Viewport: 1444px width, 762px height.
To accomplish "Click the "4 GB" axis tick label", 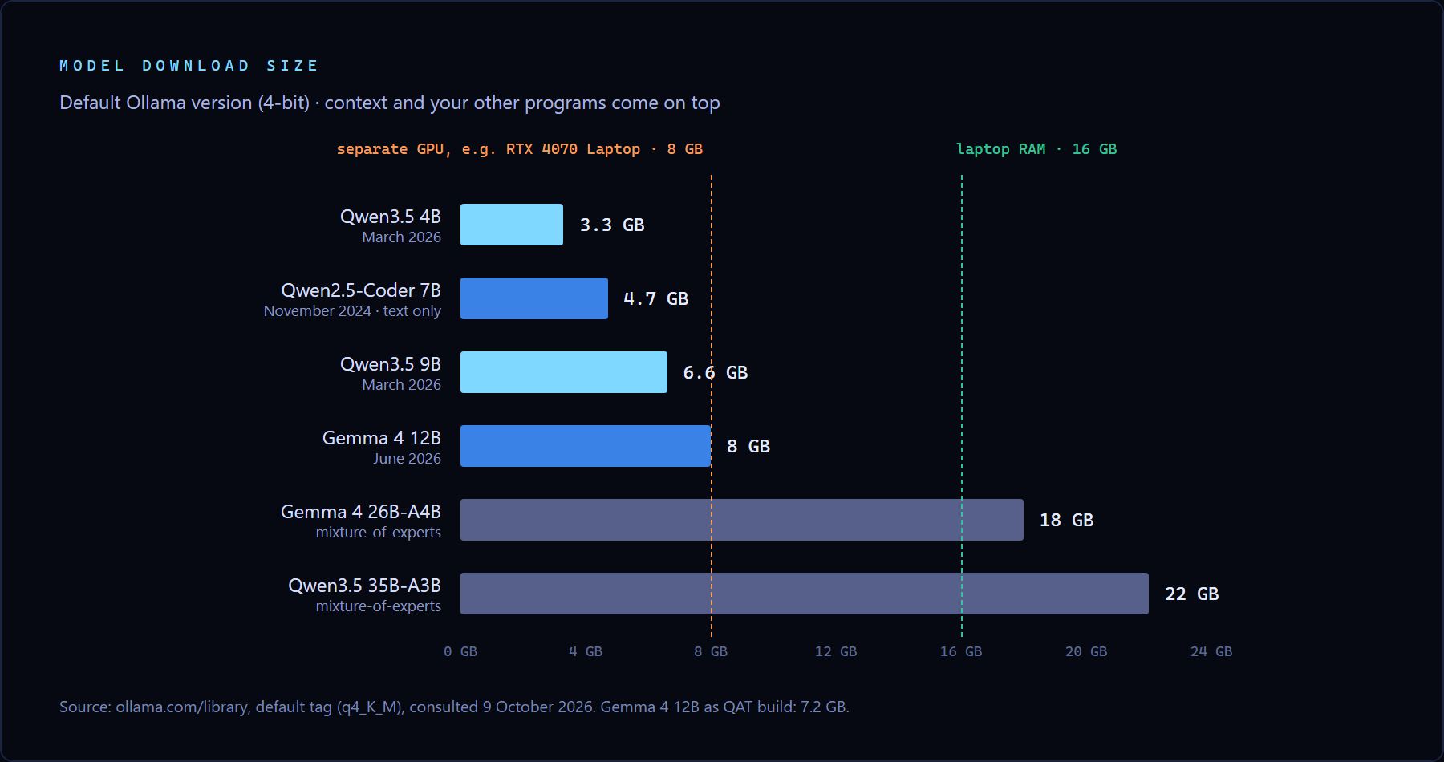I will (x=586, y=651).
